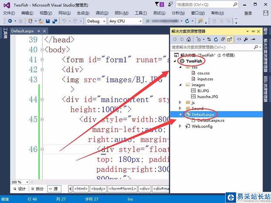Collapse the images folder
Viewport: 271px width, 203px height.
(180, 85)
